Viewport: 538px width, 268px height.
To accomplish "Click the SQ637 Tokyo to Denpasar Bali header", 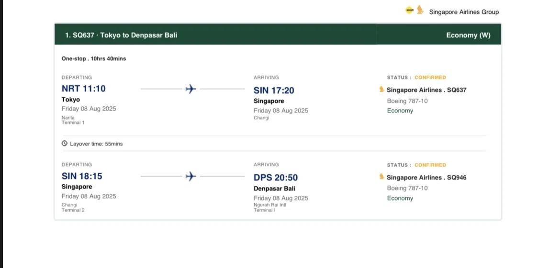I will (x=121, y=35).
